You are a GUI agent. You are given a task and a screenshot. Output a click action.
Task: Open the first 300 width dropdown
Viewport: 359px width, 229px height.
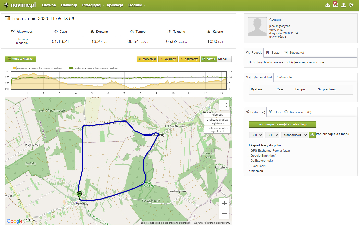coord(256,135)
